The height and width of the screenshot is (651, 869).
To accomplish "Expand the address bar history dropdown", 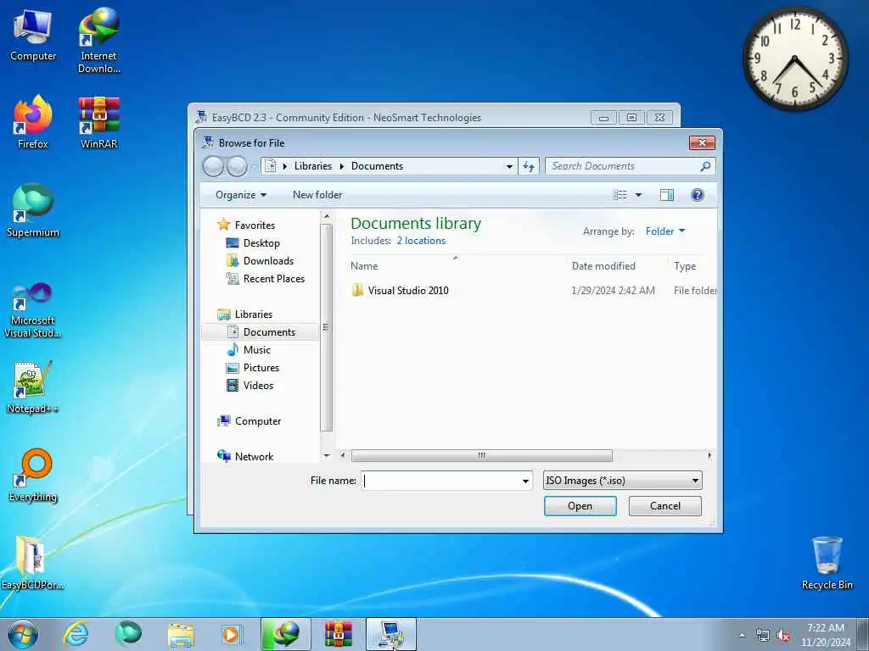I will point(509,166).
